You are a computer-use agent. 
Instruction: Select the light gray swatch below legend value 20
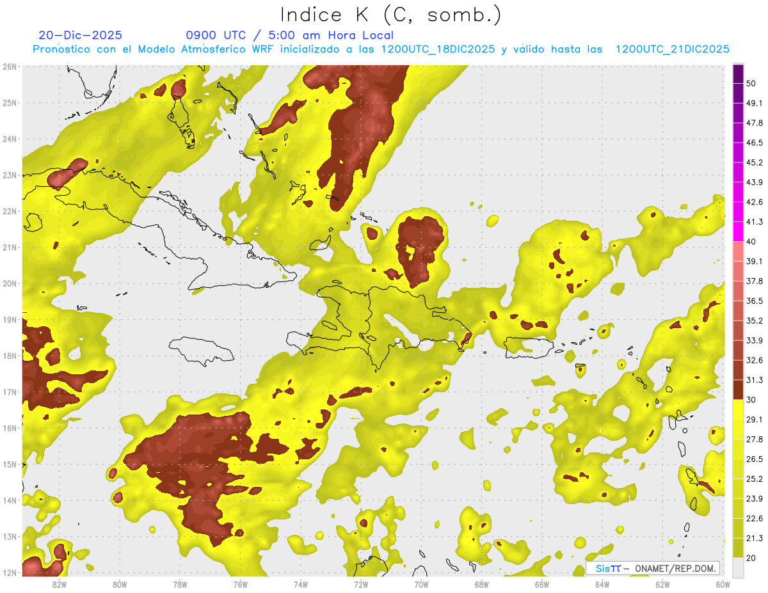[x=738, y=567]
